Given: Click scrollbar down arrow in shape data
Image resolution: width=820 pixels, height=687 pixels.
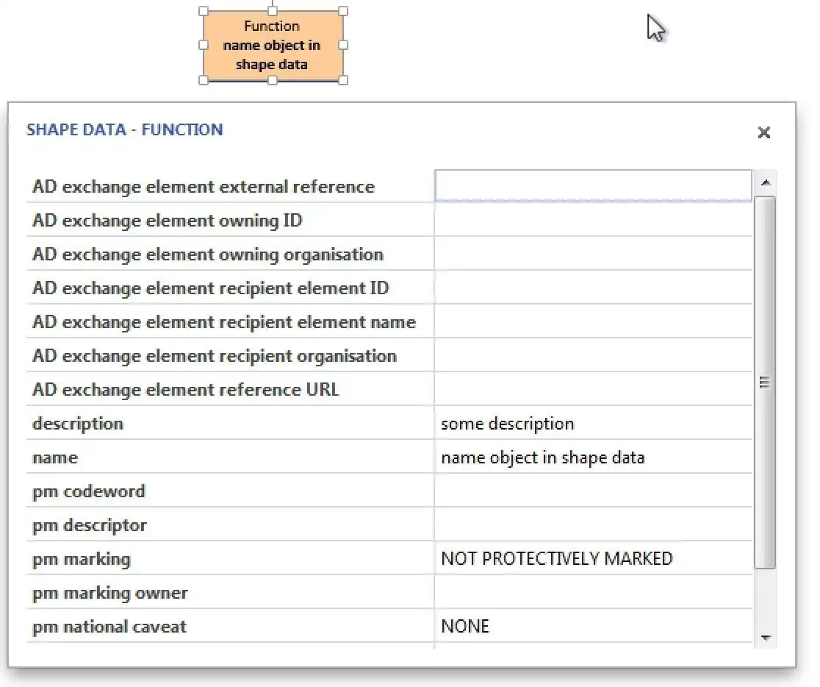Looking at the screenshot, I should point(765,638).
